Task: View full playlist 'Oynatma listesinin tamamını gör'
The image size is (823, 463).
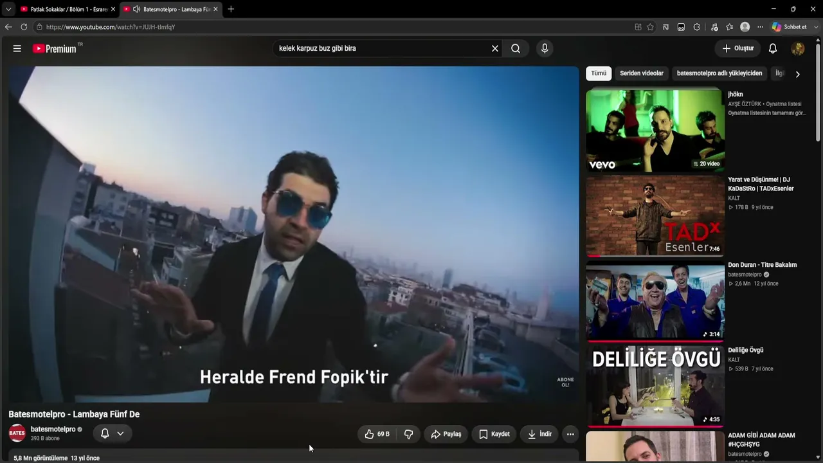Action: coord(766,113)
